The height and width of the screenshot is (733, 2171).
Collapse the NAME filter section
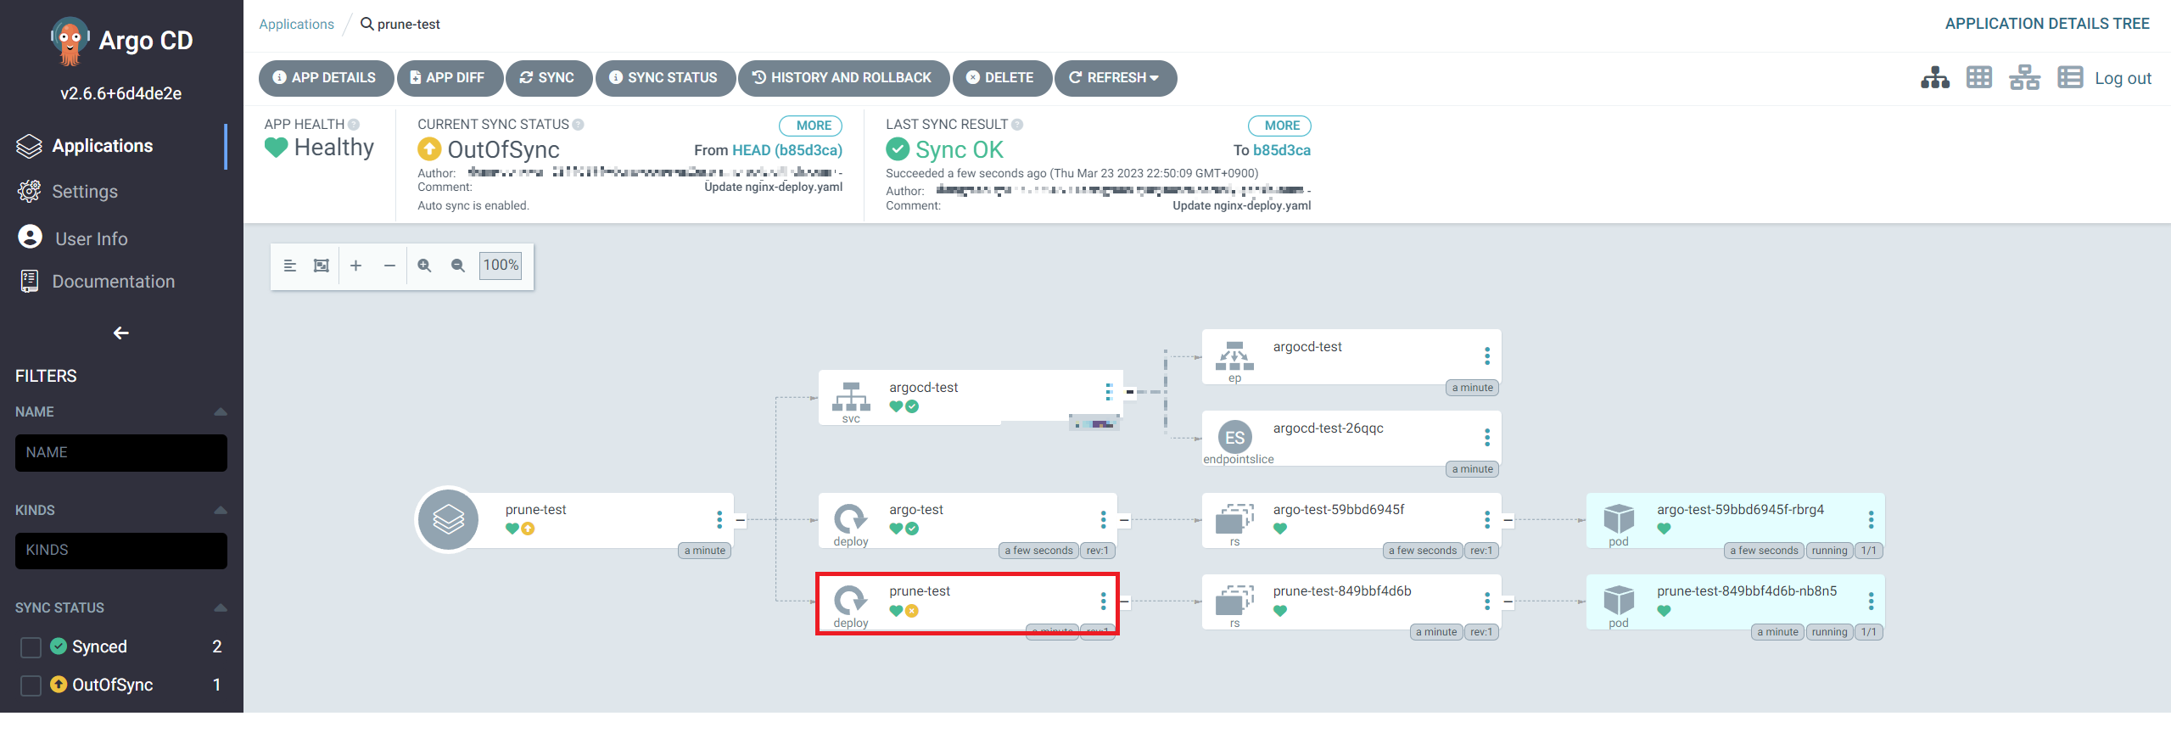(221, 412)
